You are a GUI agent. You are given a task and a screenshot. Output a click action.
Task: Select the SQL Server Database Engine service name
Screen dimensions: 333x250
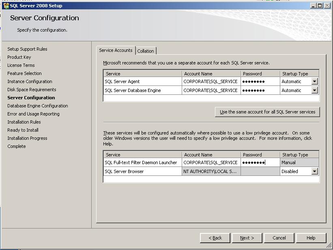click(133, 90)
